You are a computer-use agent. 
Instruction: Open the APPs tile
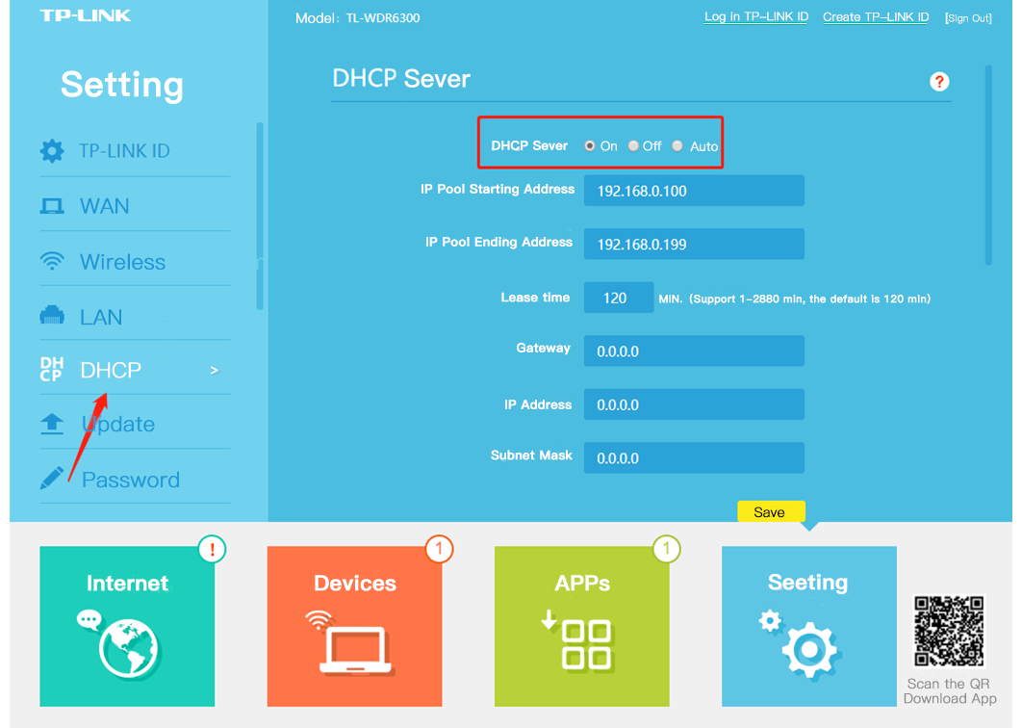click(x=582, y=626)
